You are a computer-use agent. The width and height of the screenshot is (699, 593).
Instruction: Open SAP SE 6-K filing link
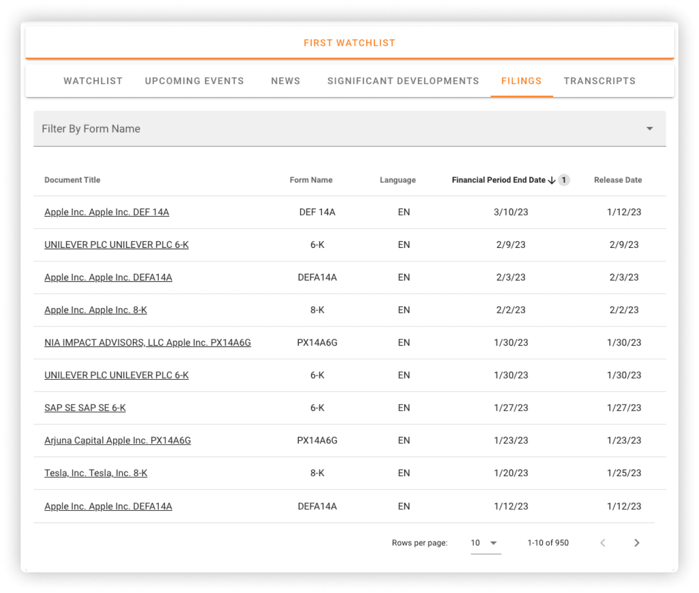pos(85,408)
